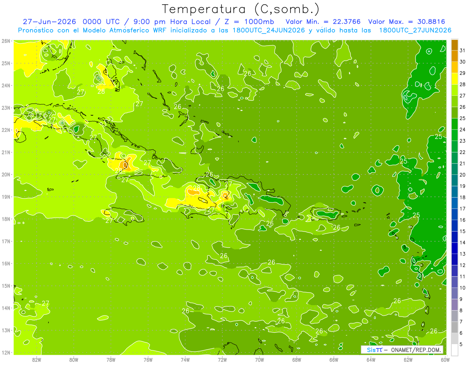Image resolution: width=473 pixels, height=365 pixels.
Task: Click the 66W longitude axis label
Action: tap(334, 360)
